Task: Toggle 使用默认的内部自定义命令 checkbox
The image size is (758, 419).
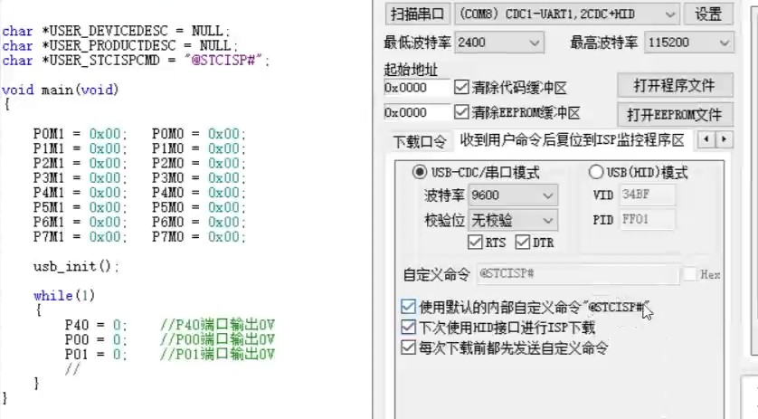Action: (408, 306)
